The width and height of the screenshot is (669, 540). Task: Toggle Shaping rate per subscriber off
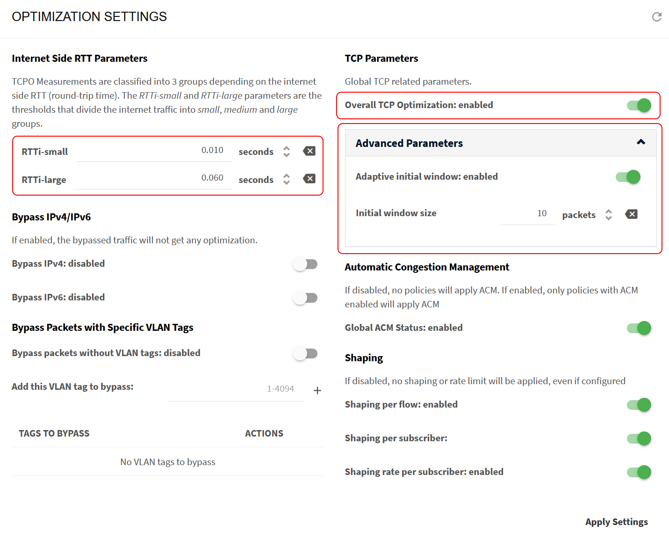click(639, 472)
